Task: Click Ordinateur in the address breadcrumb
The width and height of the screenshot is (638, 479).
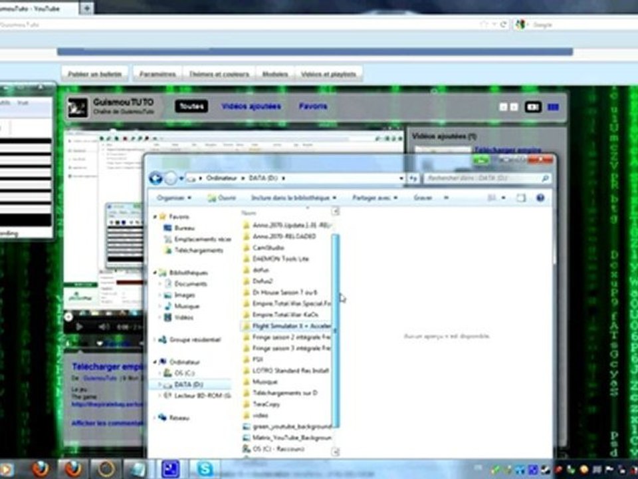Action: (221, 178)
